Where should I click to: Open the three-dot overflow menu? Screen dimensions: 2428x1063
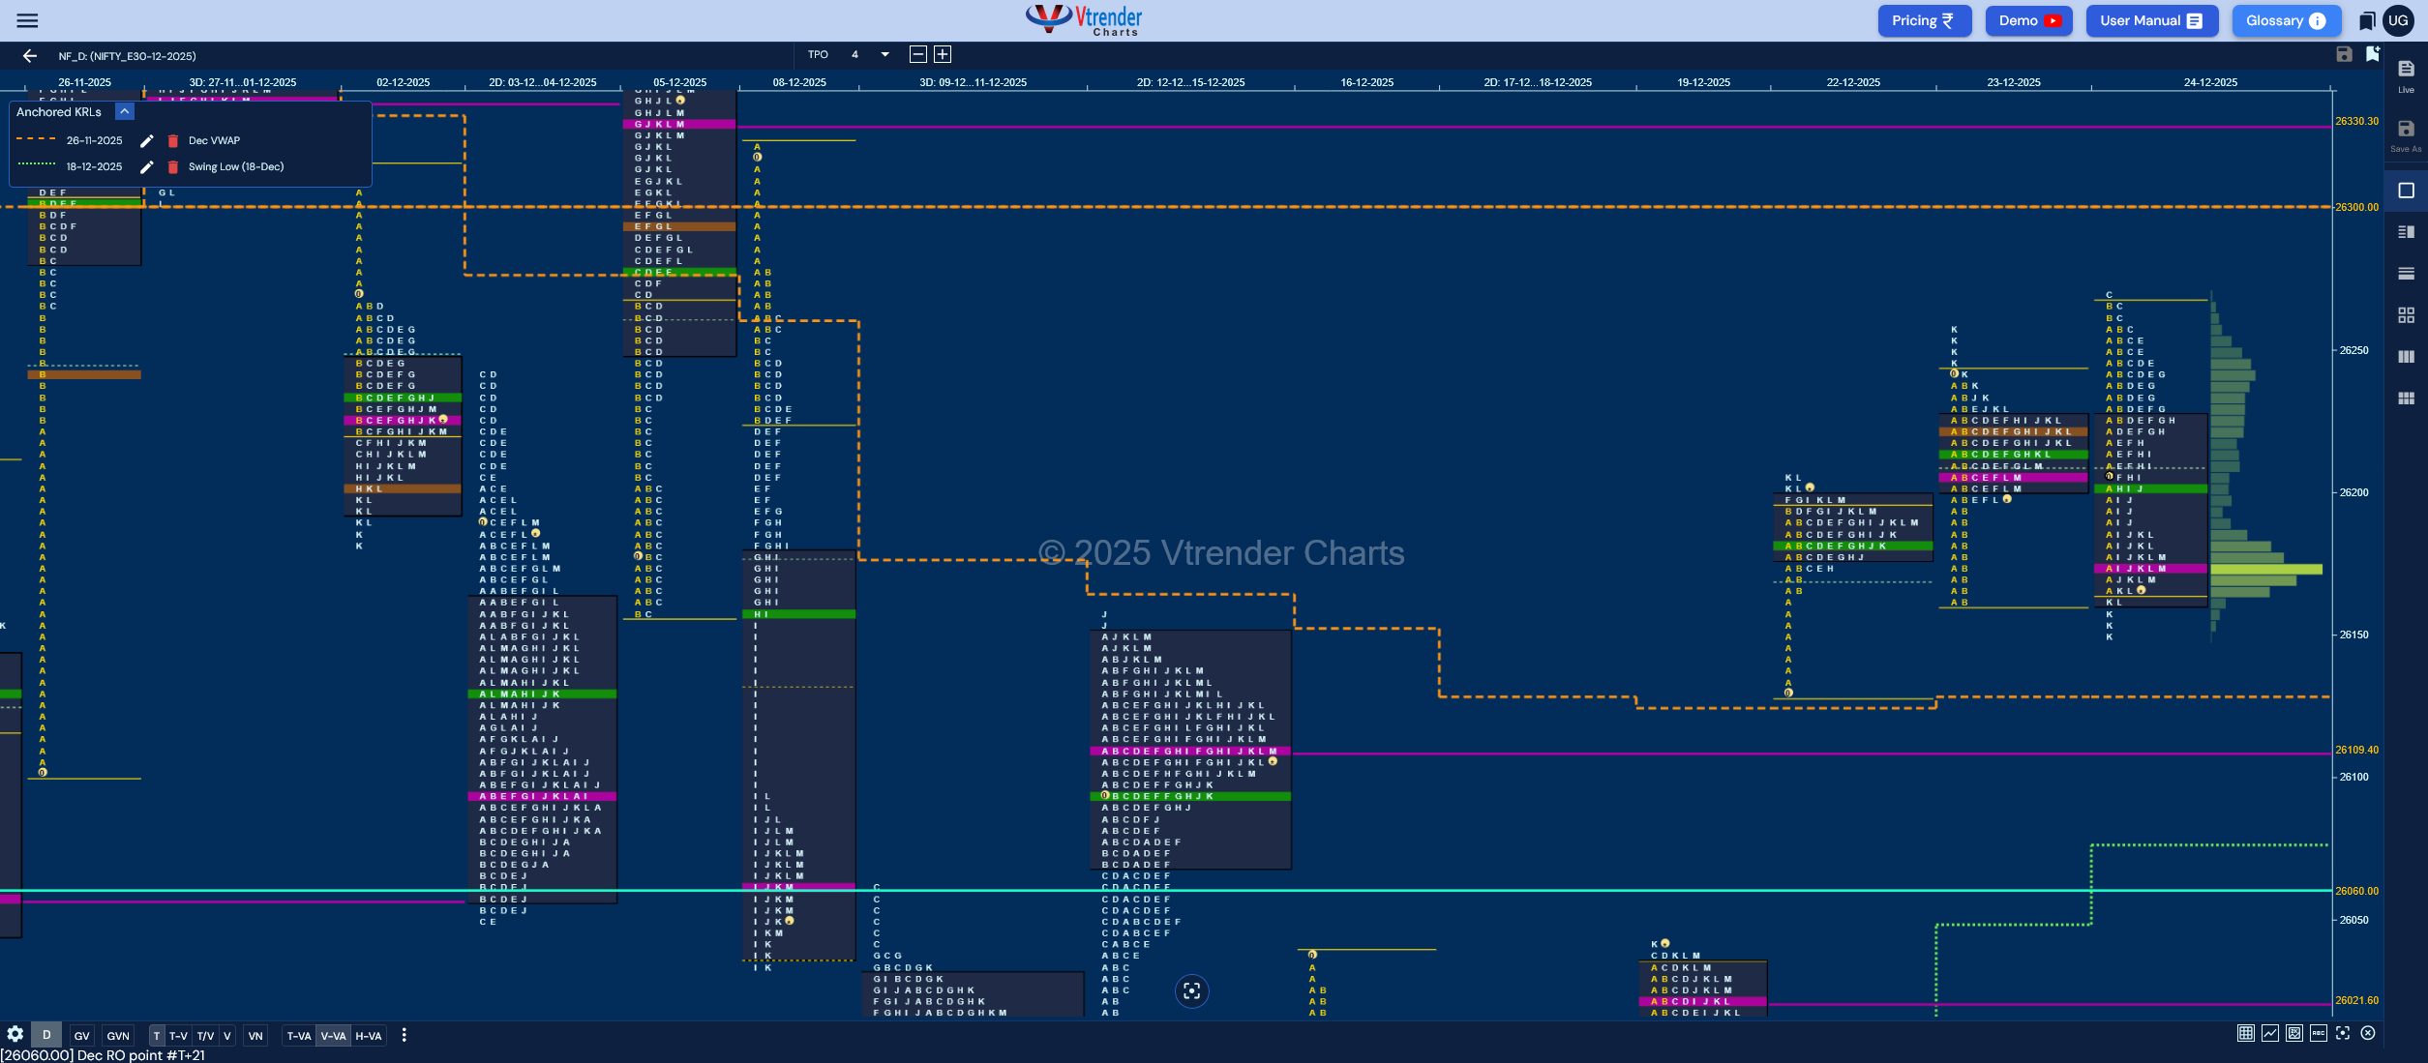404,1035
